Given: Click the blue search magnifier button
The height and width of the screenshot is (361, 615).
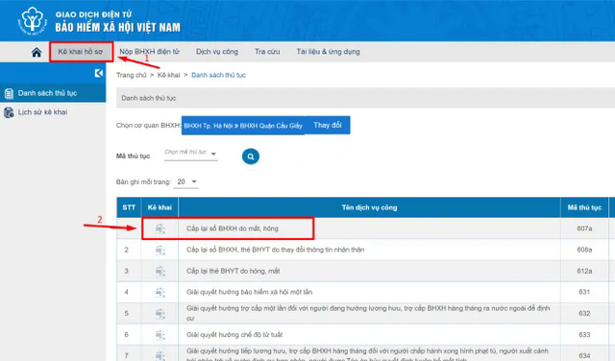Looking at the screenshot, I should click(x=251, y=156).
